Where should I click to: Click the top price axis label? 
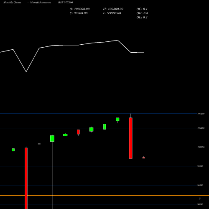[201, 114]
